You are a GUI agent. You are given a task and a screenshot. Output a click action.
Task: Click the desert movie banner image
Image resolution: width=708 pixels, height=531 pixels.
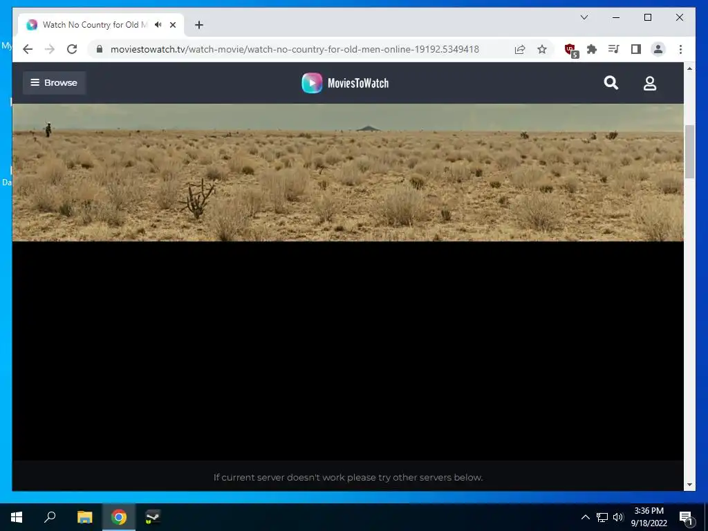tap(348, 172)
